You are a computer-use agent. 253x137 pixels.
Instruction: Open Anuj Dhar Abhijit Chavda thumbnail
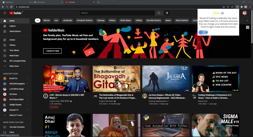67,125
